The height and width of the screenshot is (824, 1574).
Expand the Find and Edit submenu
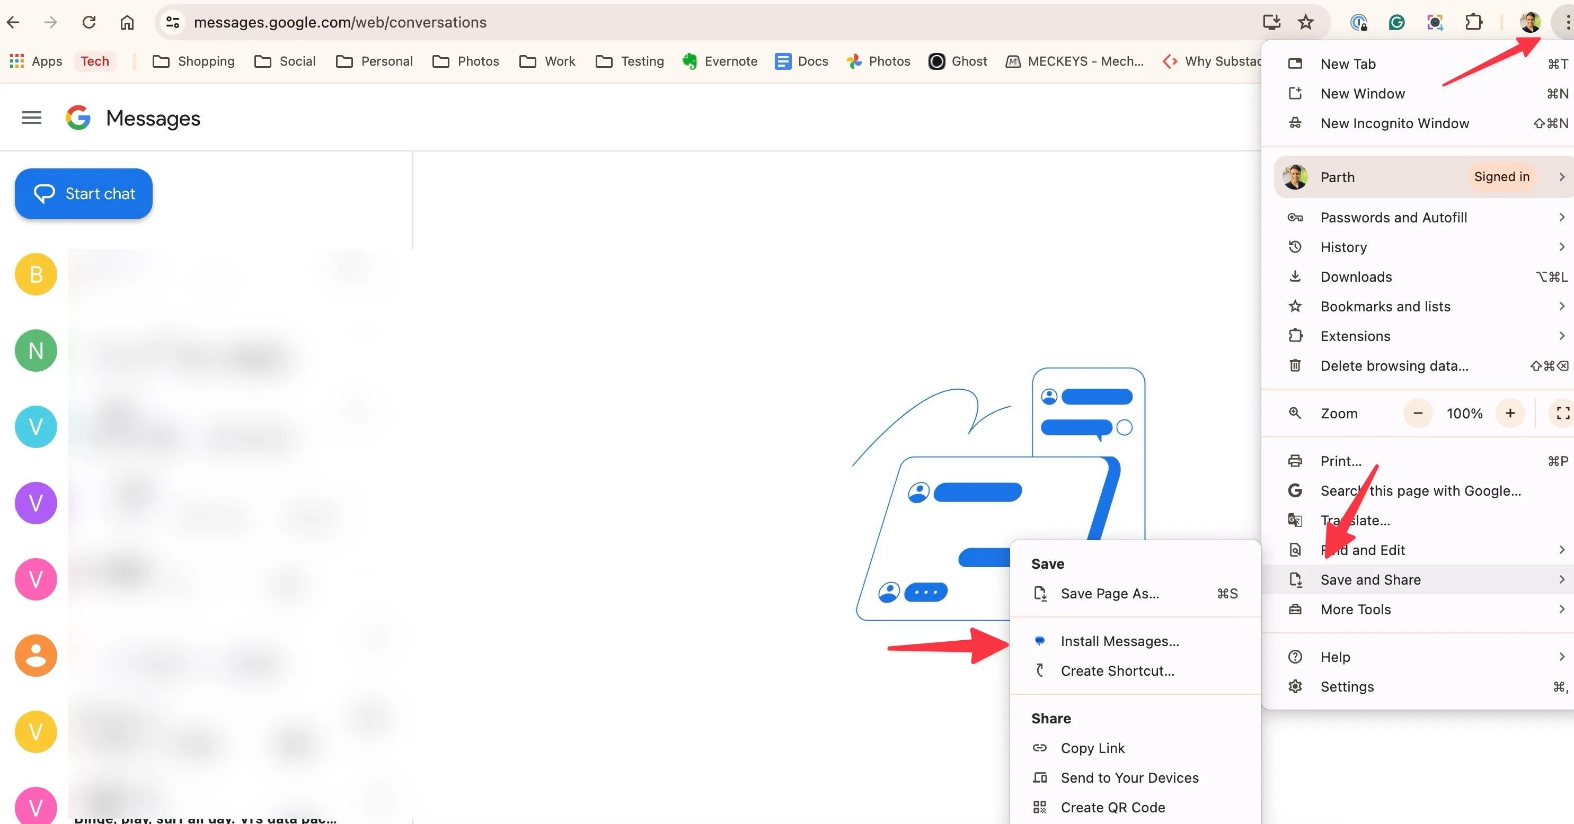tap(1363, 549)
